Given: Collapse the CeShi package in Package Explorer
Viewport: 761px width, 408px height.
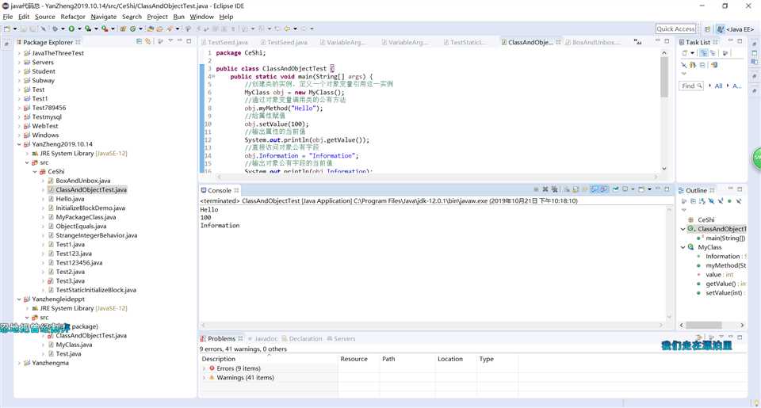Looking at the screenshot, I should (x=34, y=171).
